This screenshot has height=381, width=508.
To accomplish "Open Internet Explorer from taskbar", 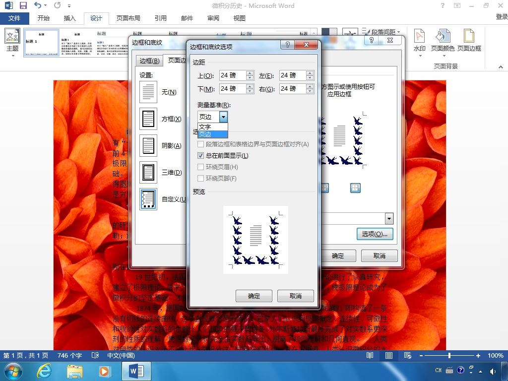I will coord(44,371).
